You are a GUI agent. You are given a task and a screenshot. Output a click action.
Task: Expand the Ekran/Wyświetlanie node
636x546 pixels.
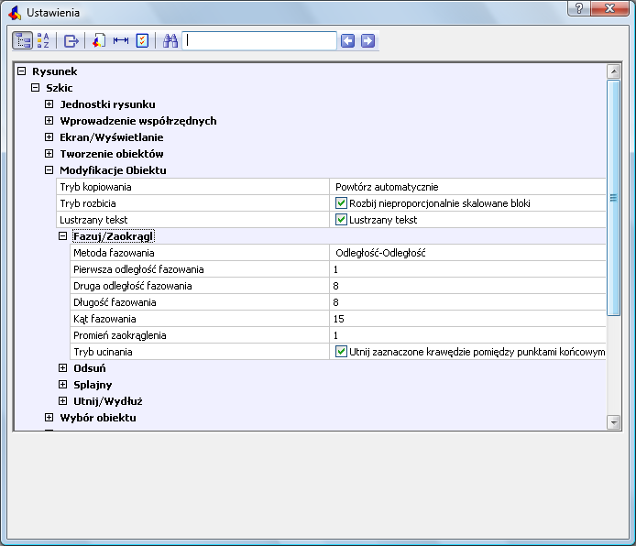point(49,137)
